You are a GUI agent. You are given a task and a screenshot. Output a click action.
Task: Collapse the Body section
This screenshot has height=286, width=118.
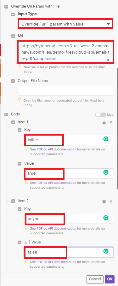pos(6,115)
